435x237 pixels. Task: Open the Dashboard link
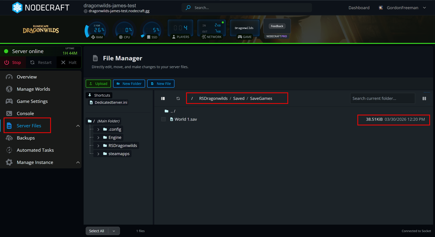(359, 8)
